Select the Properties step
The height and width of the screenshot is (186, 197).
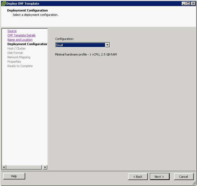coord(14,62)
